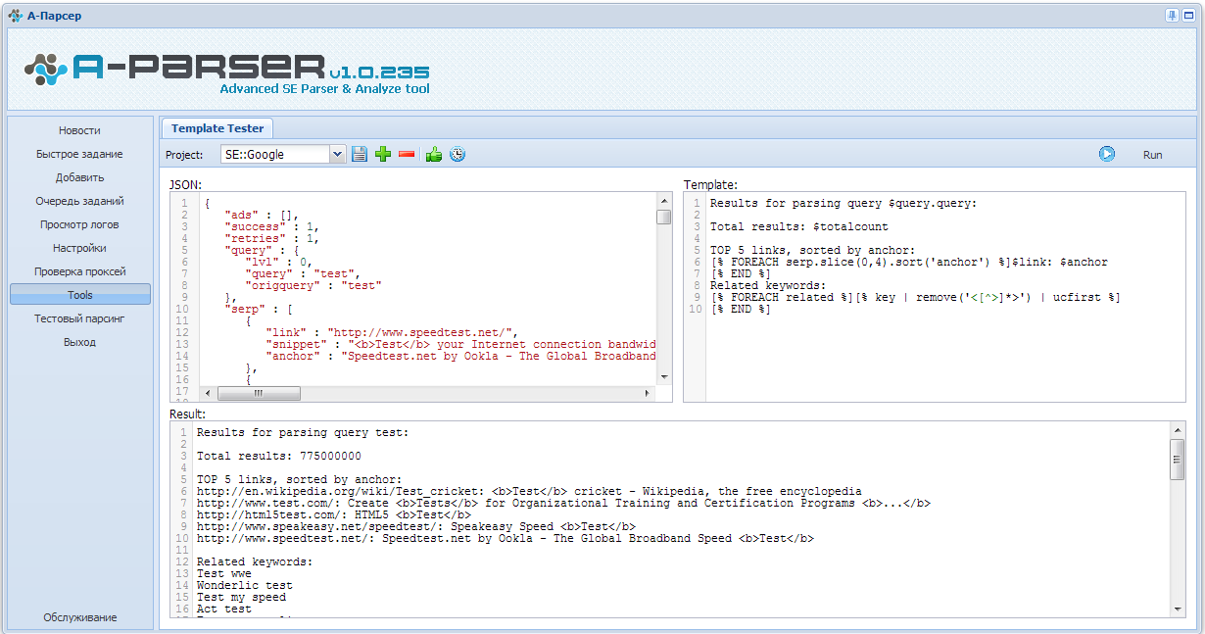Viewport: 1205px width, 634px height.
Task: Click the Run button label
Action: [x=1153, y=155]
